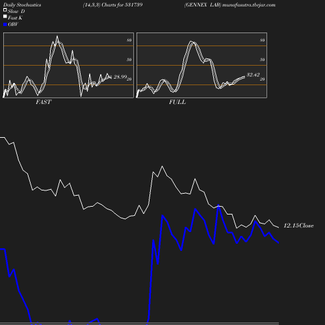
Task: Click the Slow D legend swatch
Action: pyautogui.click(x=5, y=10)
